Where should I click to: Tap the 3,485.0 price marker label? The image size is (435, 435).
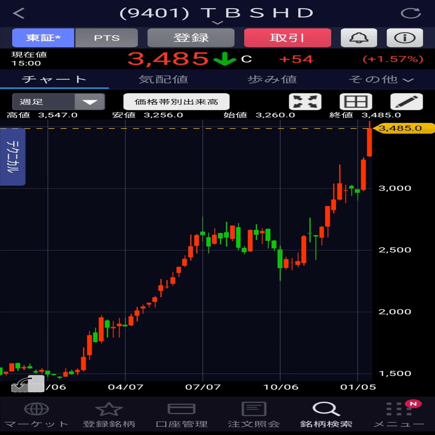(403, 128)
